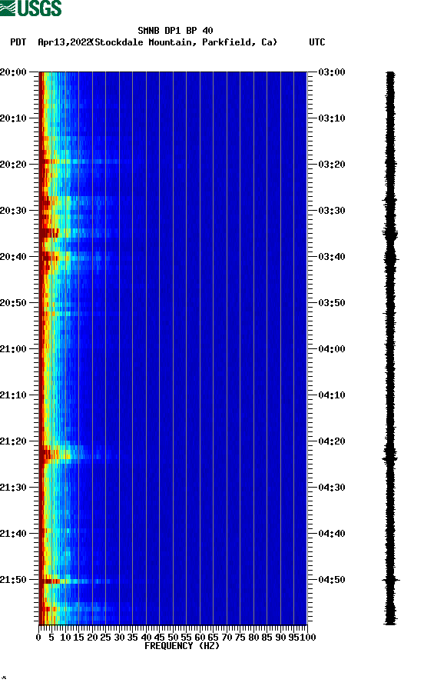Screen dimensions: 424x686
Task: Click the 'Stockdale Mountain, Parkfield, Ca' location text
Action: pos(186,42)
